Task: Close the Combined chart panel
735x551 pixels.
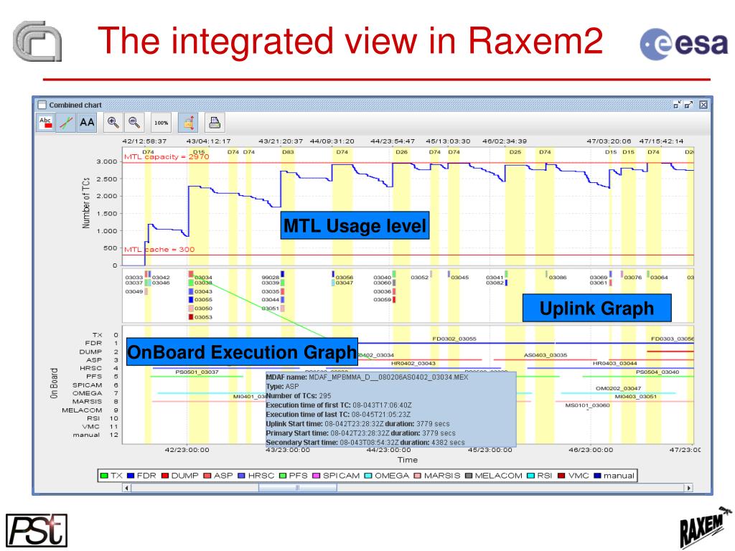Action: [x=703, y=105]
